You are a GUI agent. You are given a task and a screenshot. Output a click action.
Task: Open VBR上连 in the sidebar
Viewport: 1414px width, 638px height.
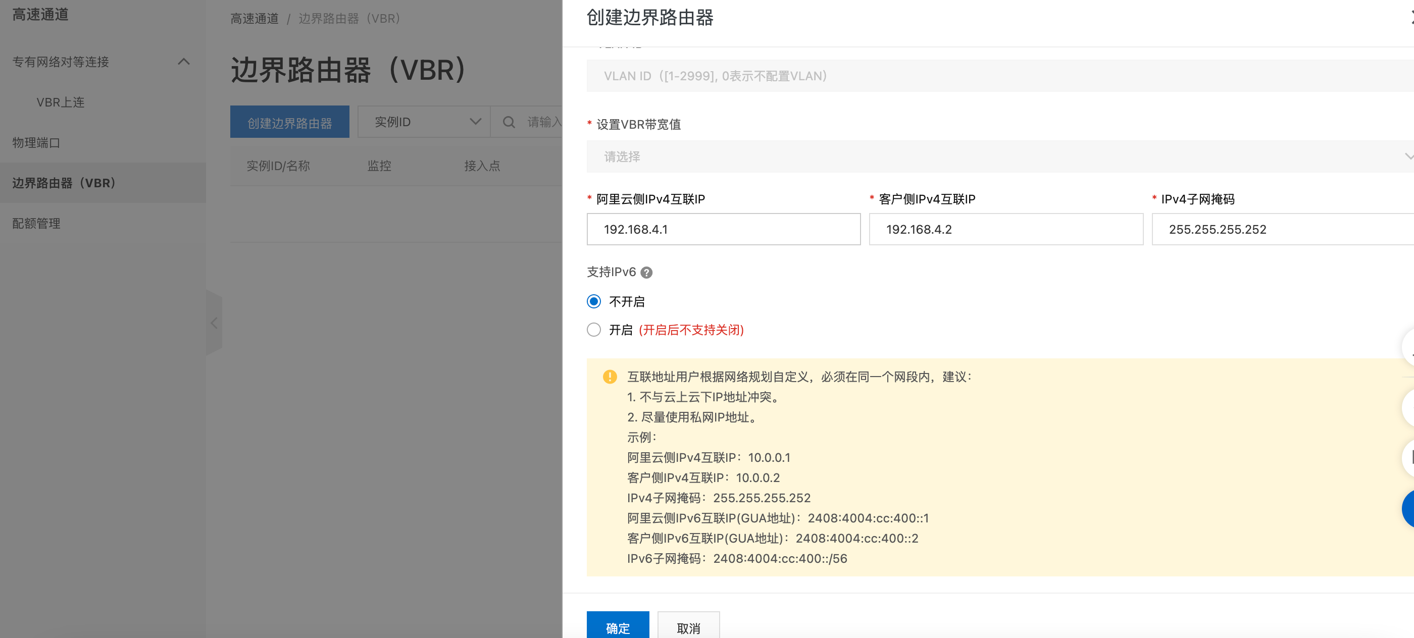61,102
